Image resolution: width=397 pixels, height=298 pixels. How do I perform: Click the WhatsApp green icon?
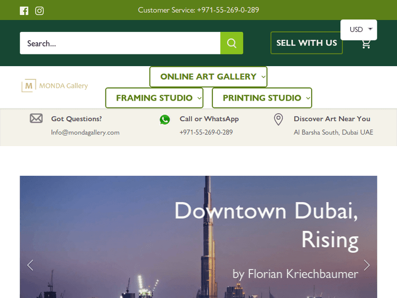click(165, 120)
